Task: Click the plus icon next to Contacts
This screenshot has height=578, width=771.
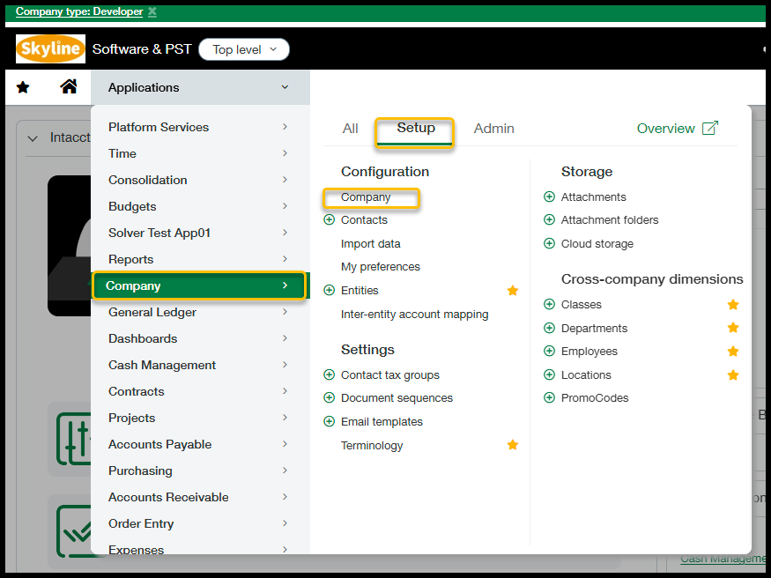Action: (x=330, y=220)
